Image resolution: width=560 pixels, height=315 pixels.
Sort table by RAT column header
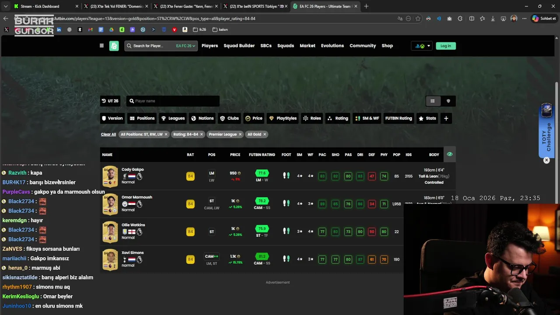pos(190,155)
